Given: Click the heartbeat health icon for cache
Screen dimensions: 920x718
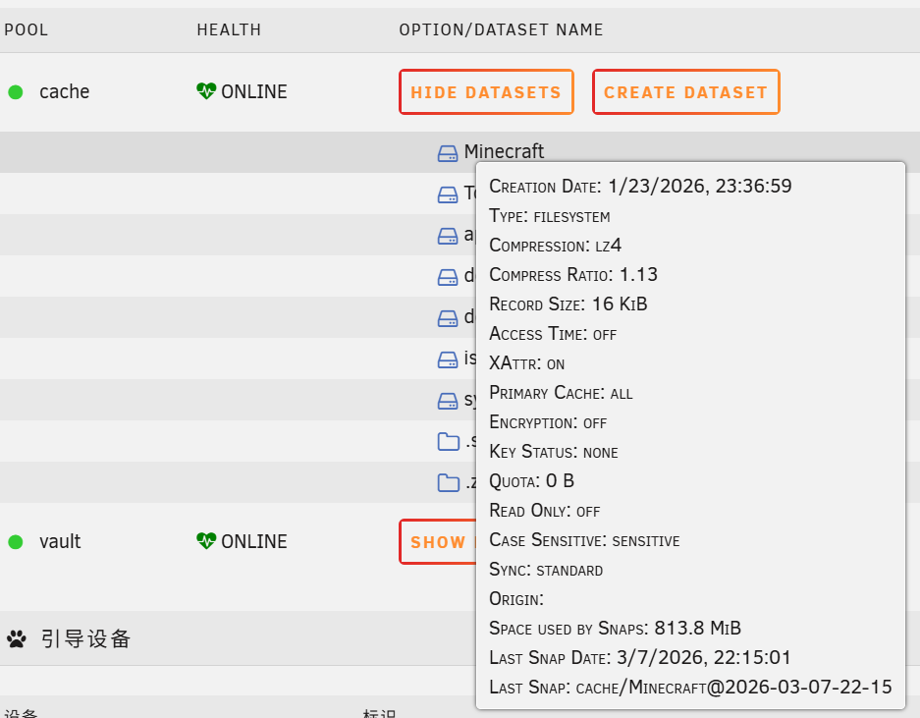Looking at the screenshot, I should click(x=206, y=91).
